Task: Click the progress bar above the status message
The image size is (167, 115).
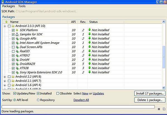Action: click(x=78, y=107)
